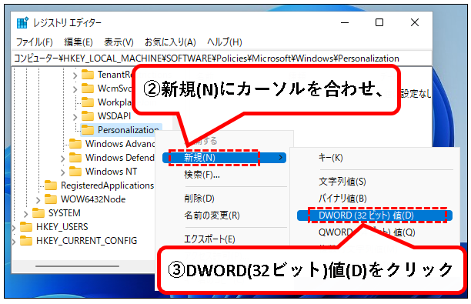Expand the WSDAPI tree node
The width and height of the screenshot is (471, 304).
[75, 116]
